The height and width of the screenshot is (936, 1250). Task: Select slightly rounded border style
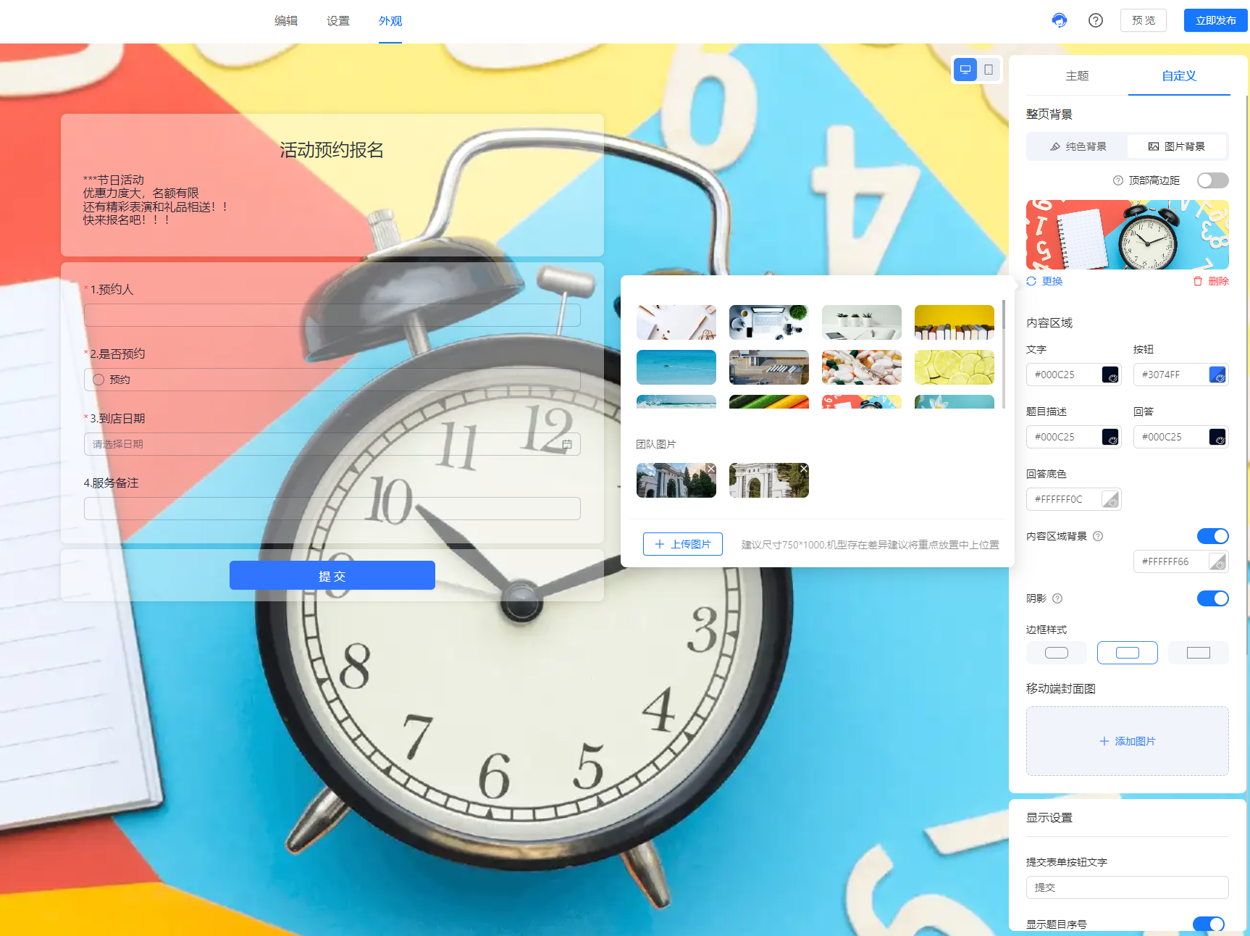1128,653
